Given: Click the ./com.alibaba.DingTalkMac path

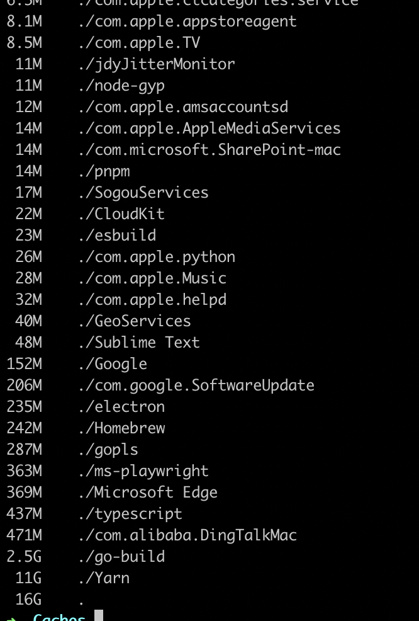Looking at the screenshot, I should tap(187, 535).
